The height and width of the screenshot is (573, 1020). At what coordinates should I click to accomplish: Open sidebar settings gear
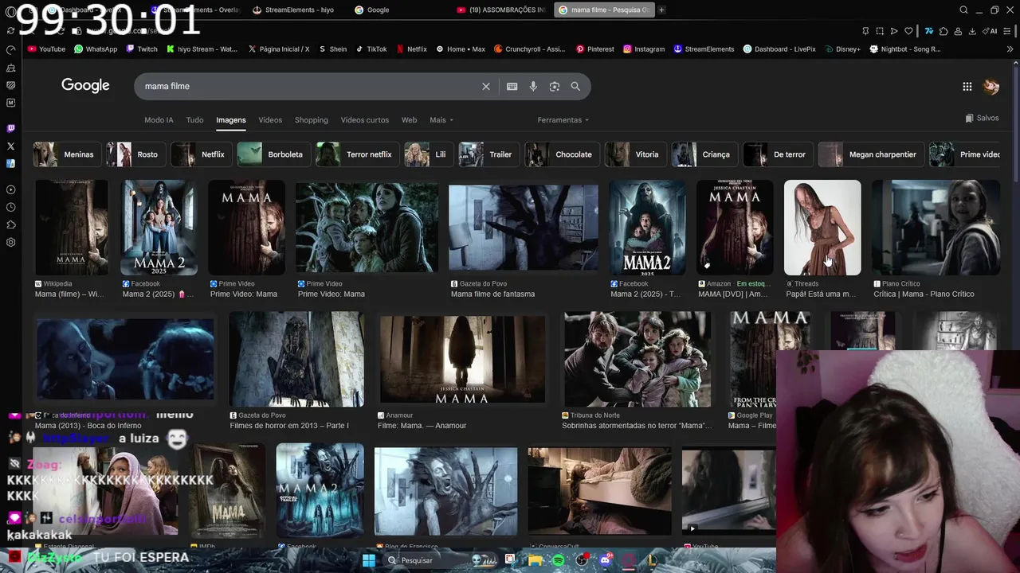10,242
